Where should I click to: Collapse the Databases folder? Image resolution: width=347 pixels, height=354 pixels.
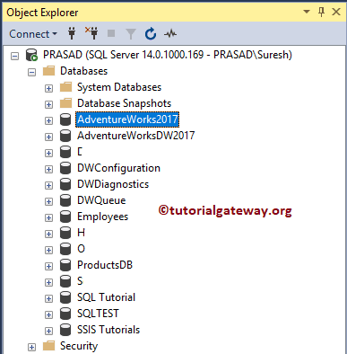tap(31, 72)
